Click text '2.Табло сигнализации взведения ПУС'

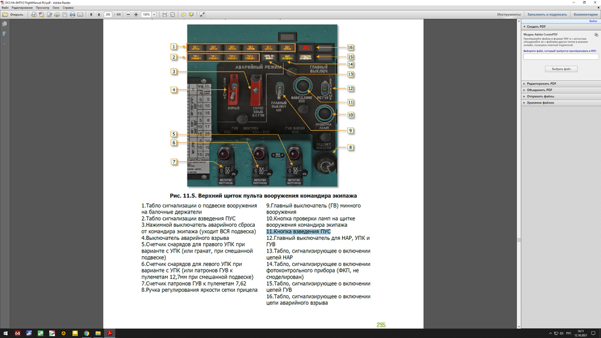click(188, 218)
